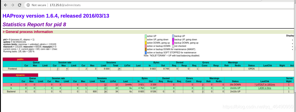This screenshot has height=112, width=296.
Task: Click the MAINT maintenance legend swatch
Action: pyautogui.click(x=146, y=49)
